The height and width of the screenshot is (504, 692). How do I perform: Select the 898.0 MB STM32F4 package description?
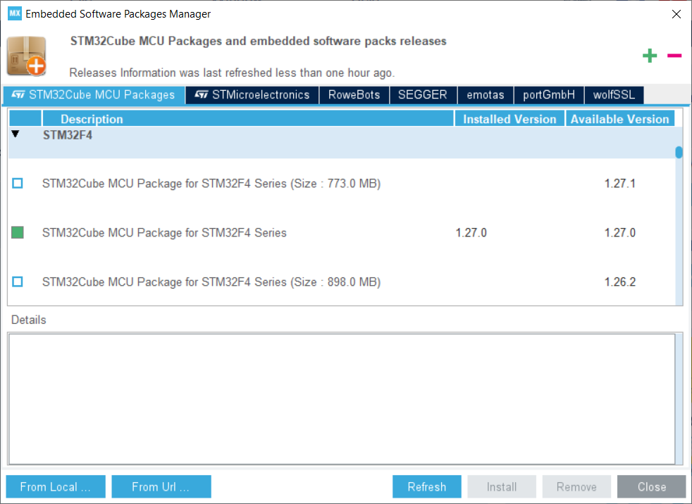211,282
